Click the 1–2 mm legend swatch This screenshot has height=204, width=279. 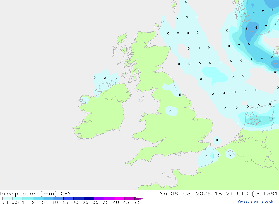coord(28,198)
